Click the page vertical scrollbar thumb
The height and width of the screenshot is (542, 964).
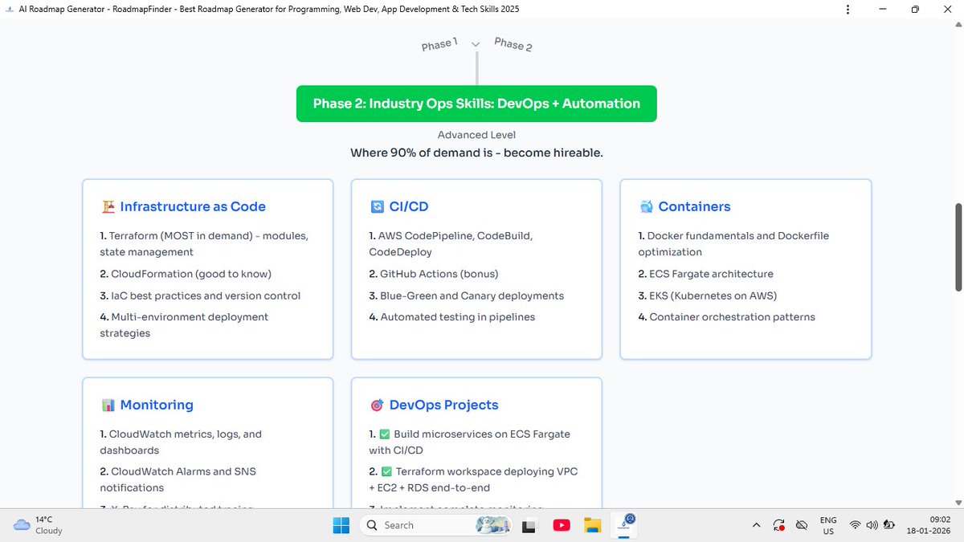[958, 248]
